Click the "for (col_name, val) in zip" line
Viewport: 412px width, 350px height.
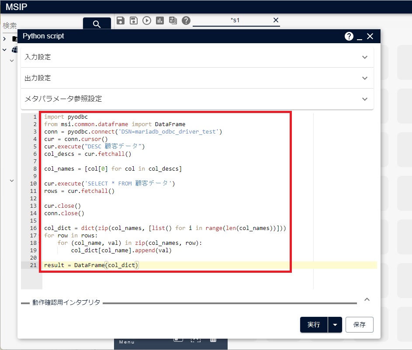130,243
